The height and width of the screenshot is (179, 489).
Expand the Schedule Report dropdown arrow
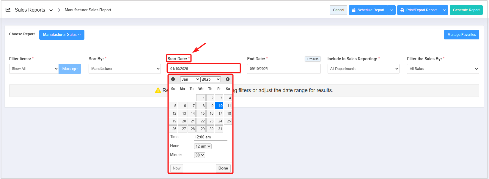pyautogui.click(x=392, y=10)
